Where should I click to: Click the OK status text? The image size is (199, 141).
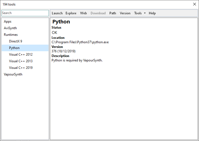tap(55, 32)
